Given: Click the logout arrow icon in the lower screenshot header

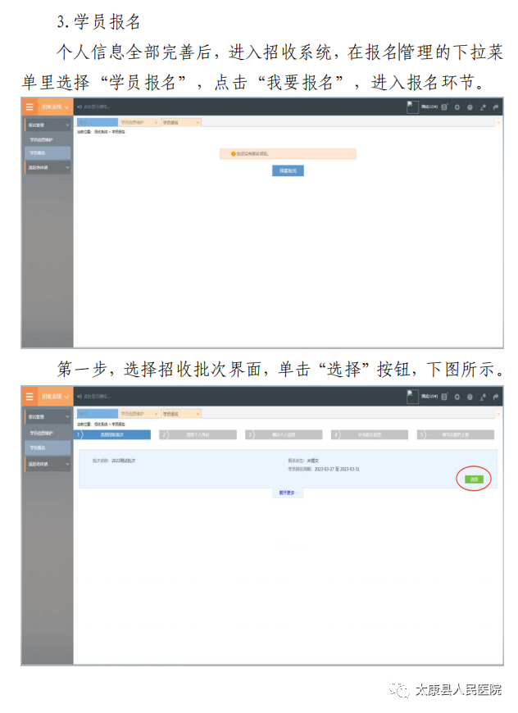Looking at the screenshot, I should click(496, 397).
